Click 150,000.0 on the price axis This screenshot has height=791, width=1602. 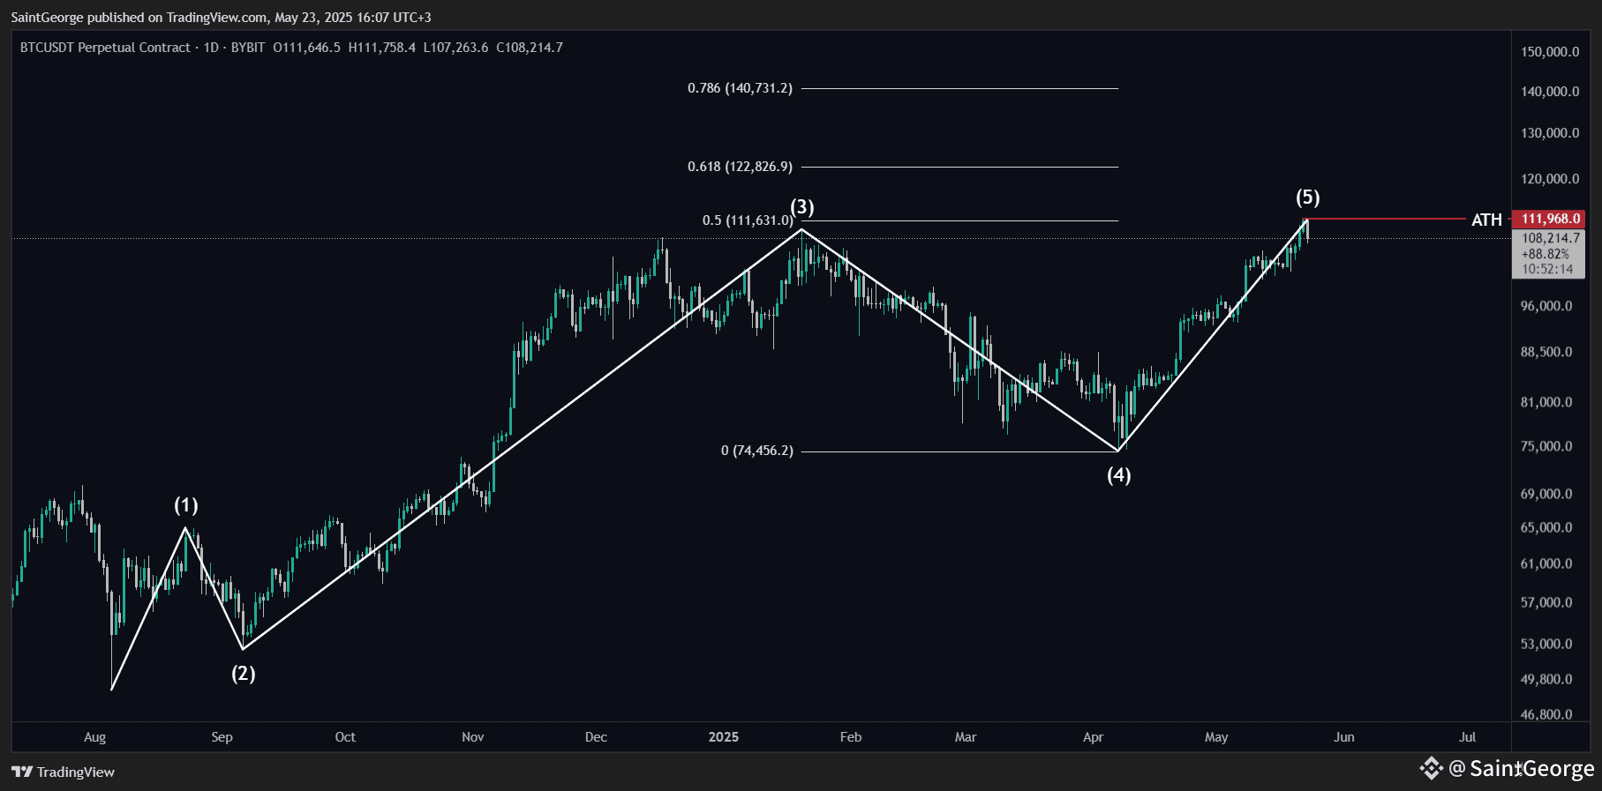pyautogui.click(x=1550, y=52)
